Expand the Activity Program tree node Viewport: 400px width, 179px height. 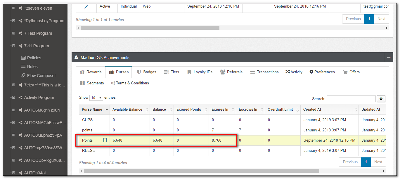click(x=13, y=98)
